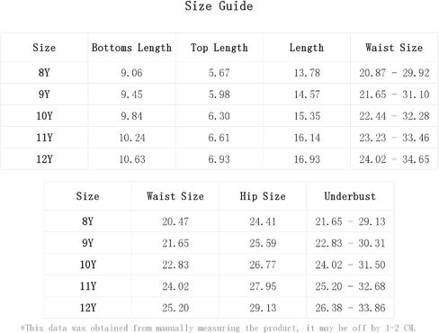Click underbust range 26.38 - 33.86
Screen dimensions: 439x333
point(350,308)
